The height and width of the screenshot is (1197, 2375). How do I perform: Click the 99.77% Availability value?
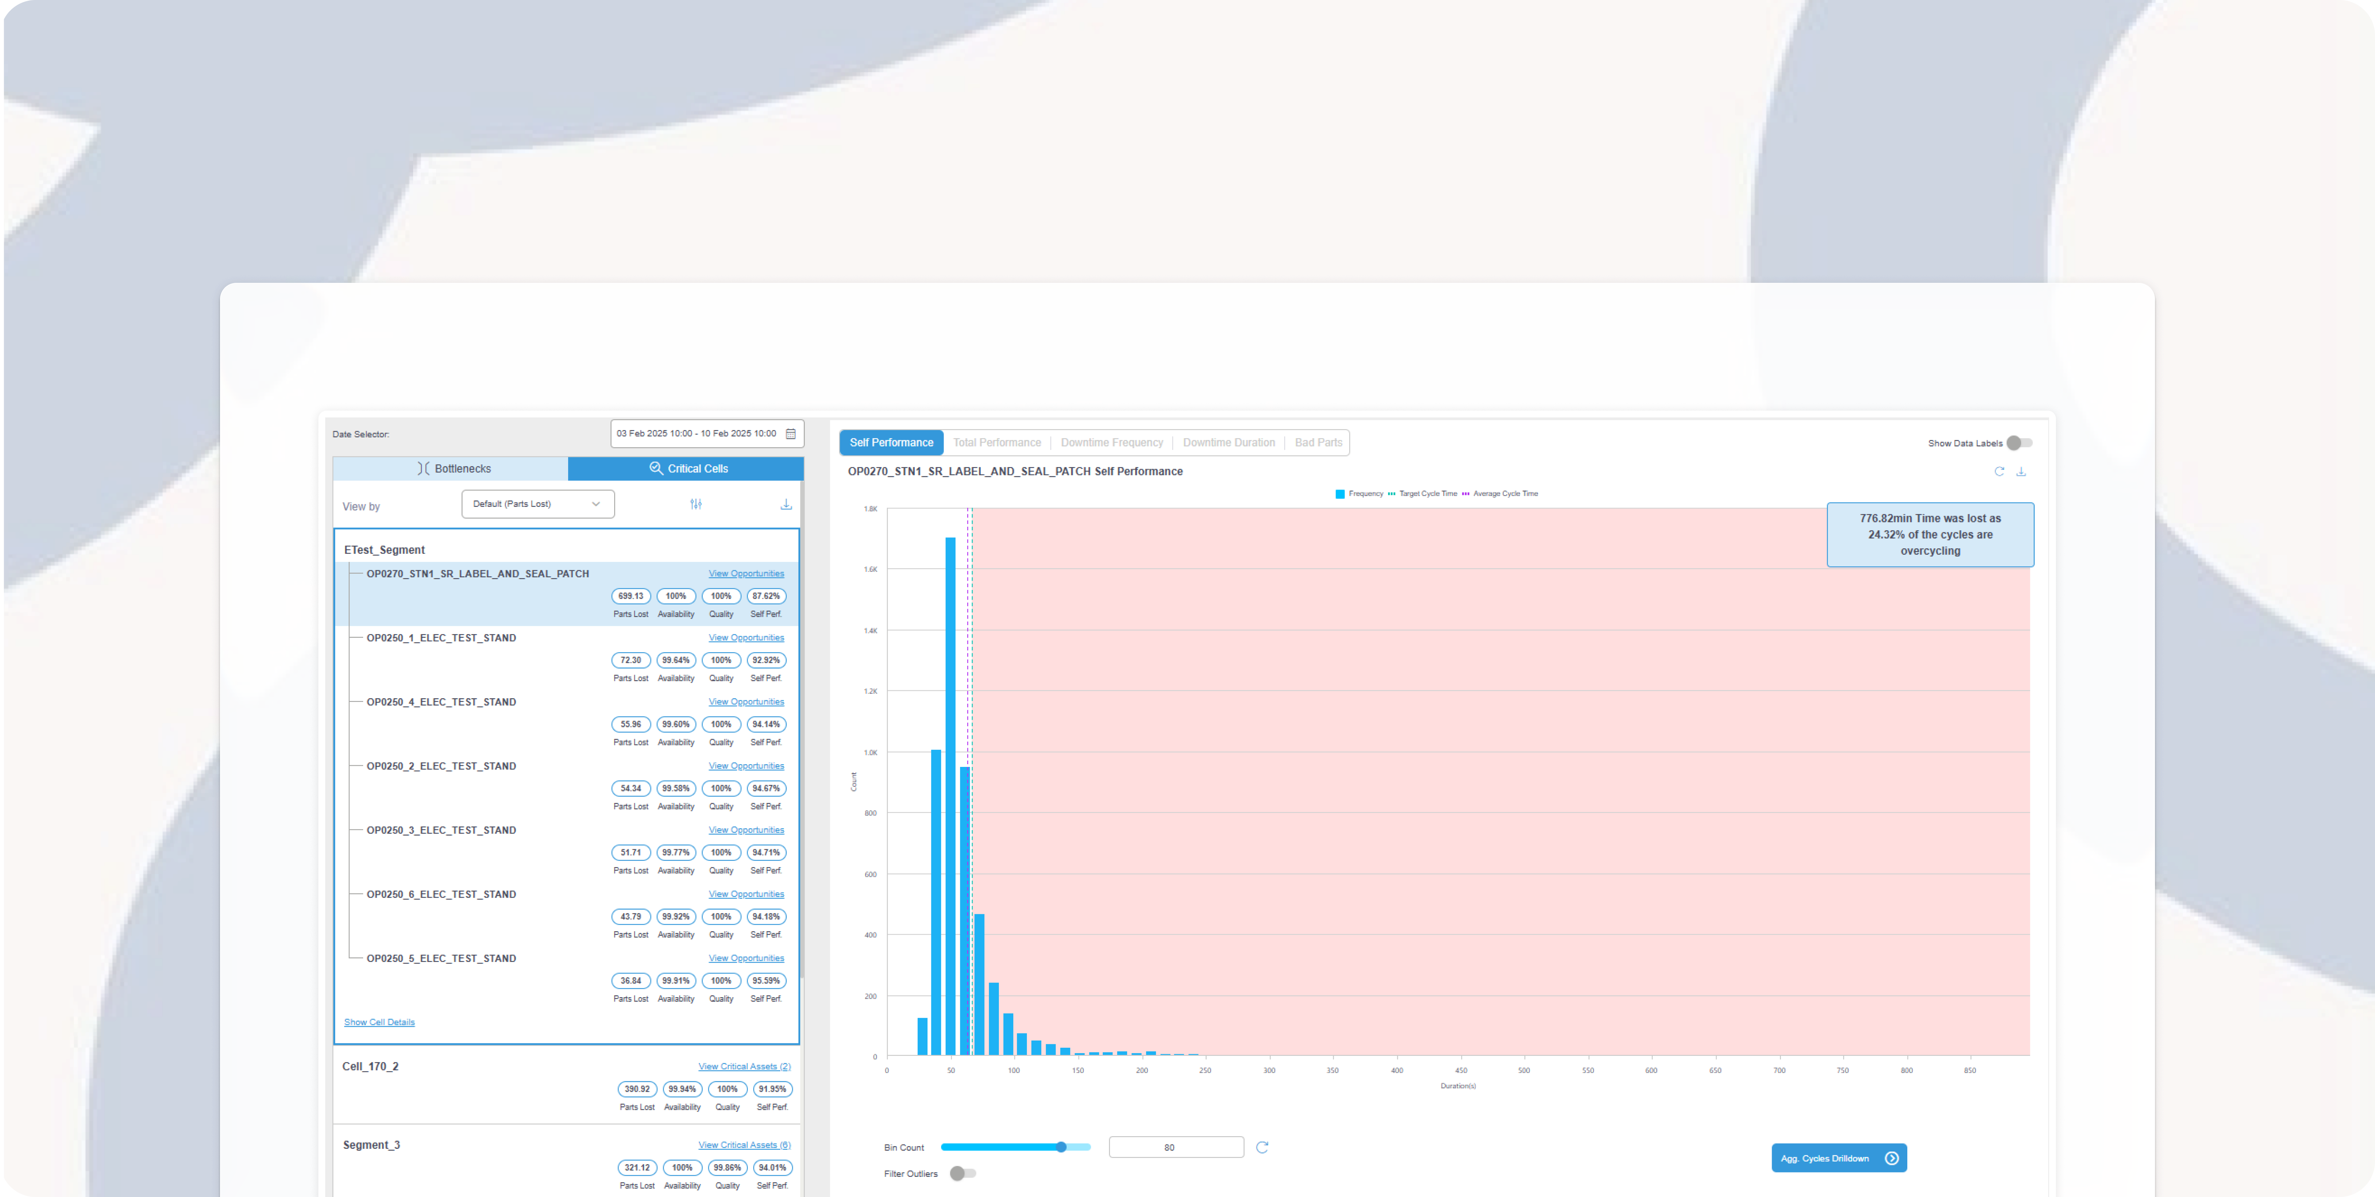(x=676, y=853)
